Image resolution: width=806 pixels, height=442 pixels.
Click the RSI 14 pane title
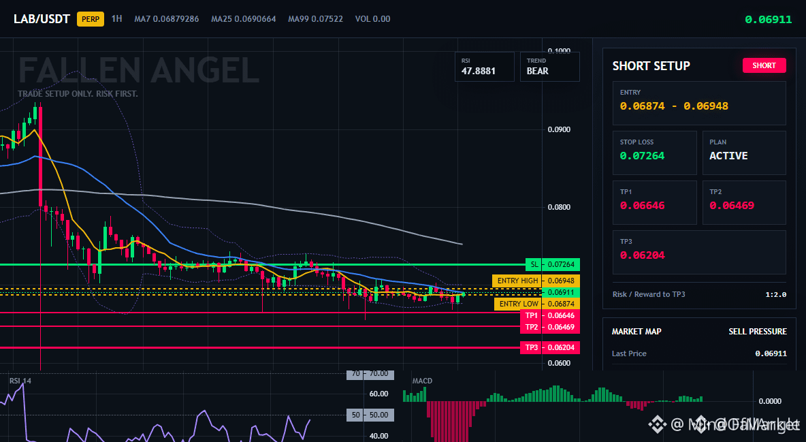click(x=20, y=381)
